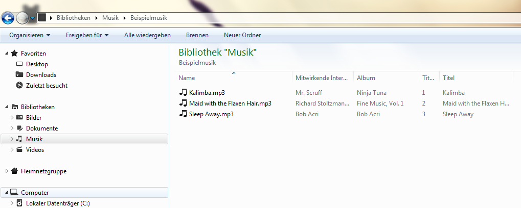521x208 pixels.
Task: Click Alle wiedergeben in the toolbar
Action: 148,35
